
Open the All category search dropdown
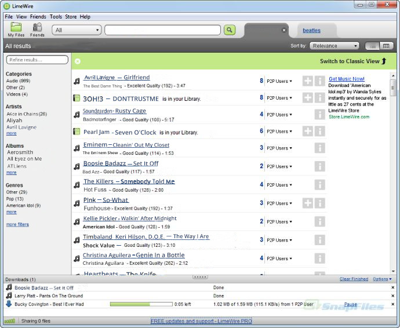[77, 30]
